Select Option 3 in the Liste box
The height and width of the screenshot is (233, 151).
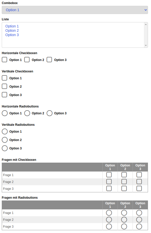12,35
